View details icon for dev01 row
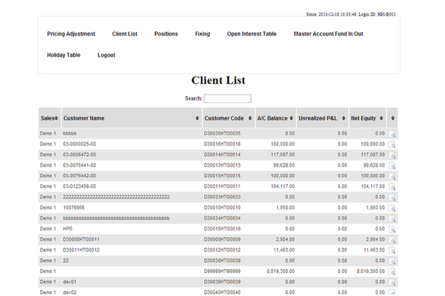Screen dimensions: 445x296 tap(392, 282)
